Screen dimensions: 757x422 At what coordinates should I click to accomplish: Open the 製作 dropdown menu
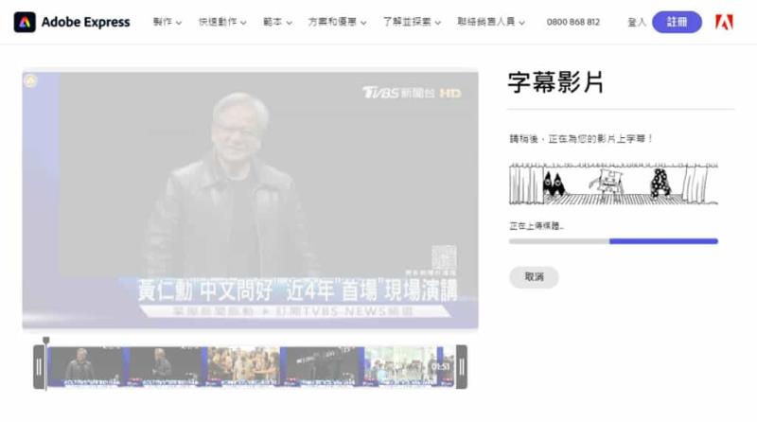pyautogui.click(x=167, y=22)
